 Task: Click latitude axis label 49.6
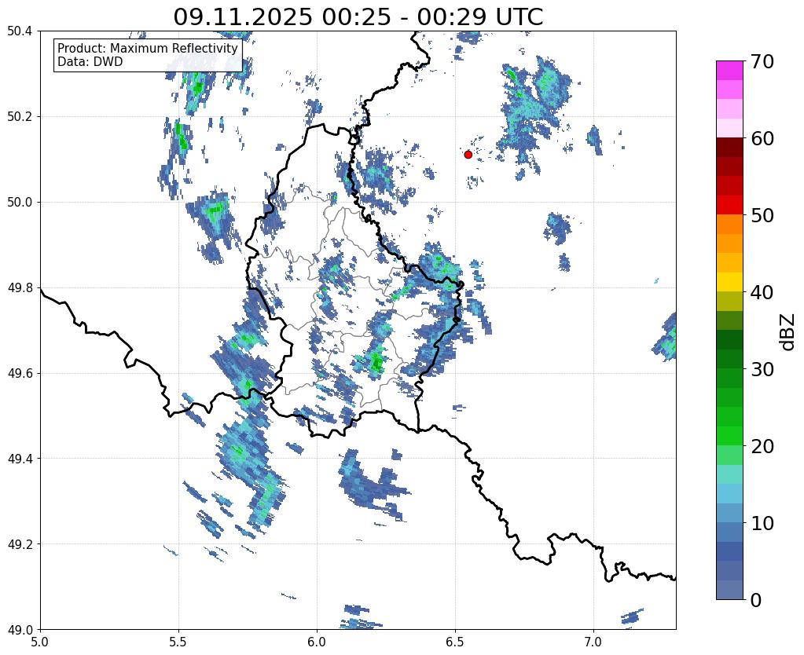coord(20,374)
